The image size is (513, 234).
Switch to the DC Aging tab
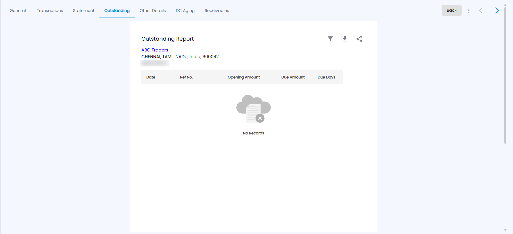point(185,11)
